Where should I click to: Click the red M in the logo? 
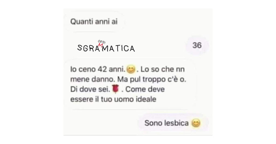(101, 45)
